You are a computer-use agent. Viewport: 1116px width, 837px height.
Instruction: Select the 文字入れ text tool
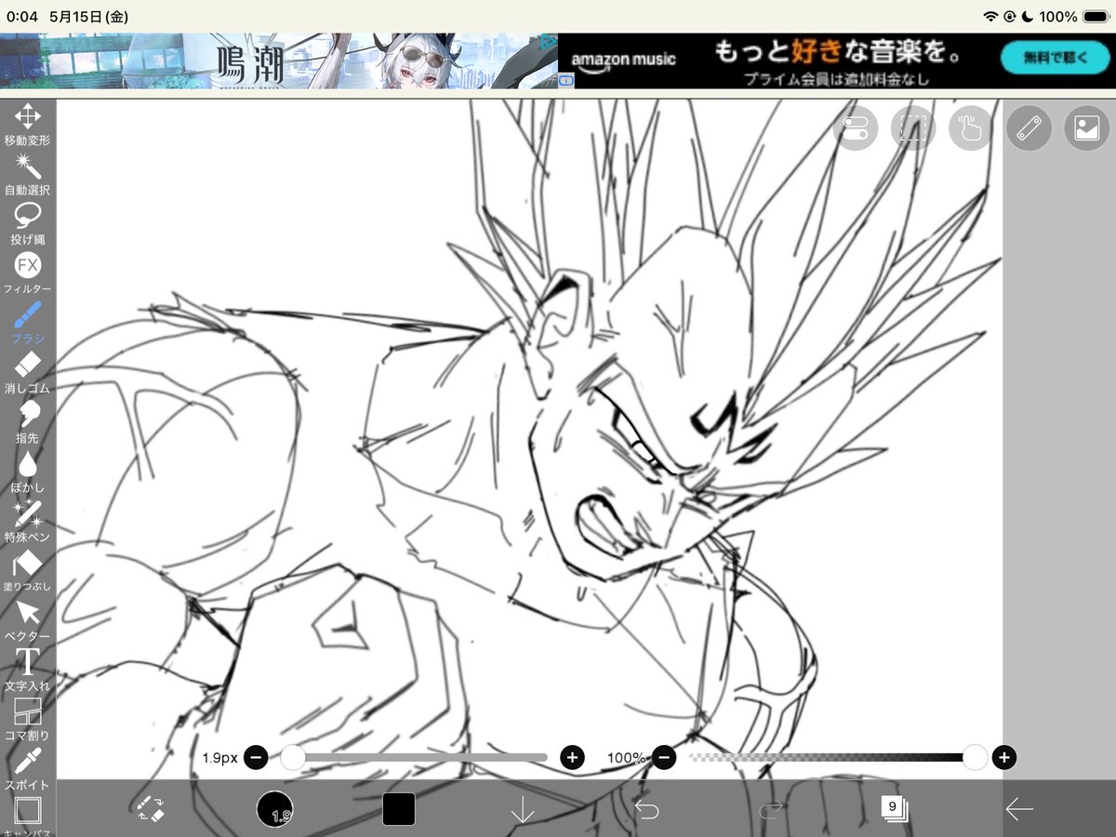click(x=28, y=670)
